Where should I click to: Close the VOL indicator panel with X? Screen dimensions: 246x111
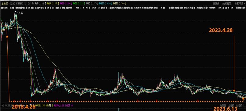coord(245,106)
